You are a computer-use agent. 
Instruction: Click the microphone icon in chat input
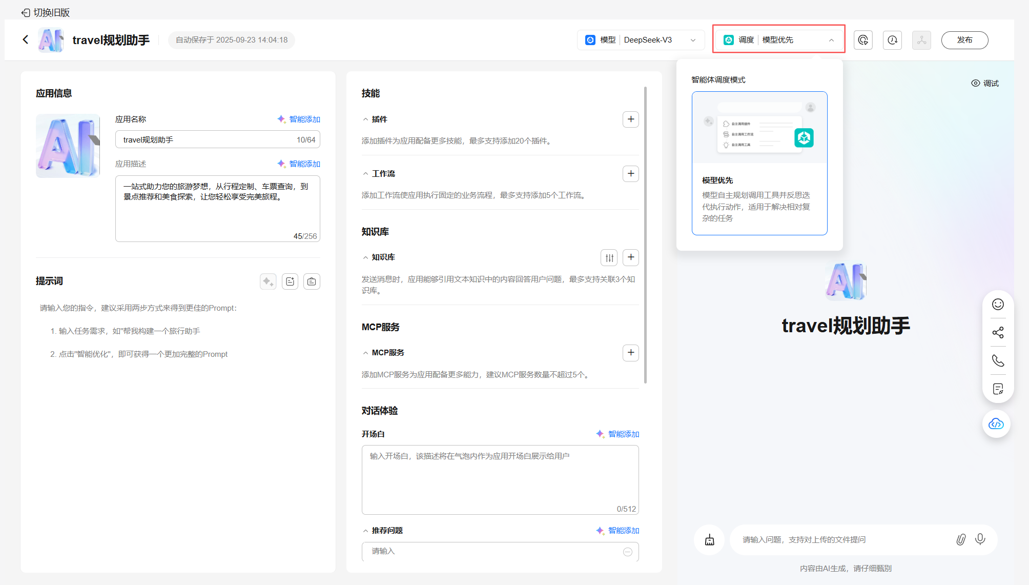pyautogui.click(x=980, y=539)
